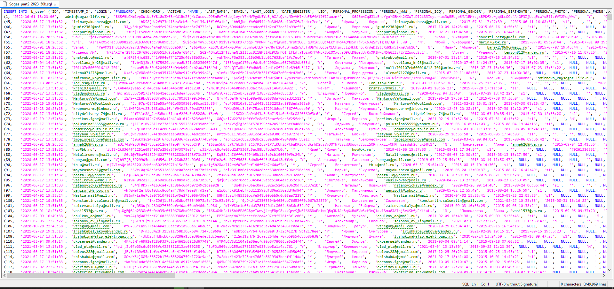Open the Ln 1, Col 1 position indicator
The height and width of the screenshot is (289, 614).
click(480, 284)
